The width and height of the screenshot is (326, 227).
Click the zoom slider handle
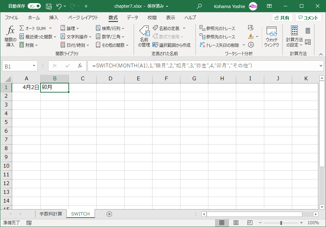(281, 223)
